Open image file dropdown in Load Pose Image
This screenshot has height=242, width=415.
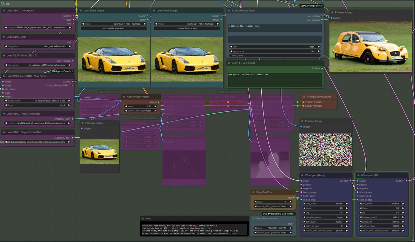[187, 24]
